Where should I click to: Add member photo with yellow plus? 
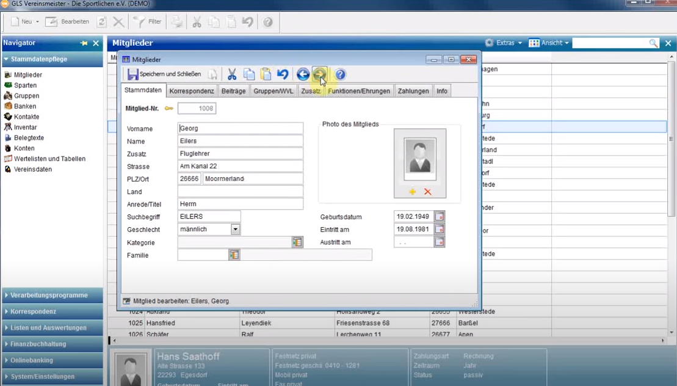(412, 192)
